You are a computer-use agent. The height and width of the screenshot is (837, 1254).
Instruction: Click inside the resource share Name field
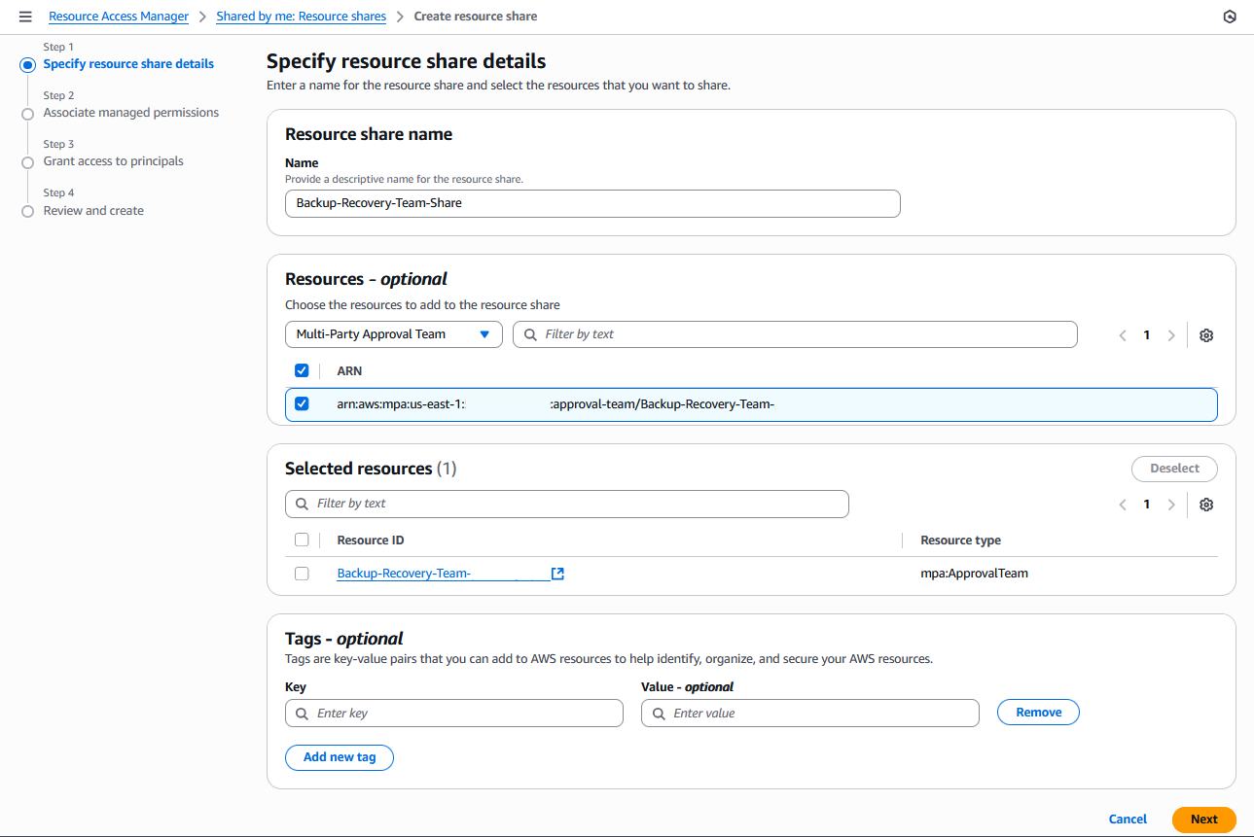click(591, 203)
